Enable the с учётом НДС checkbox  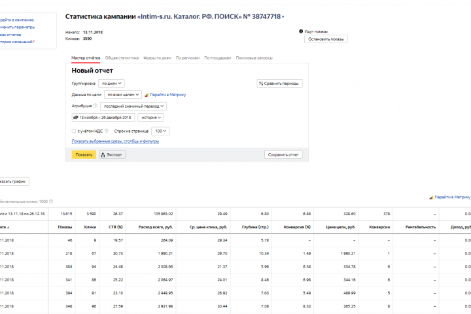pos(73,131)
